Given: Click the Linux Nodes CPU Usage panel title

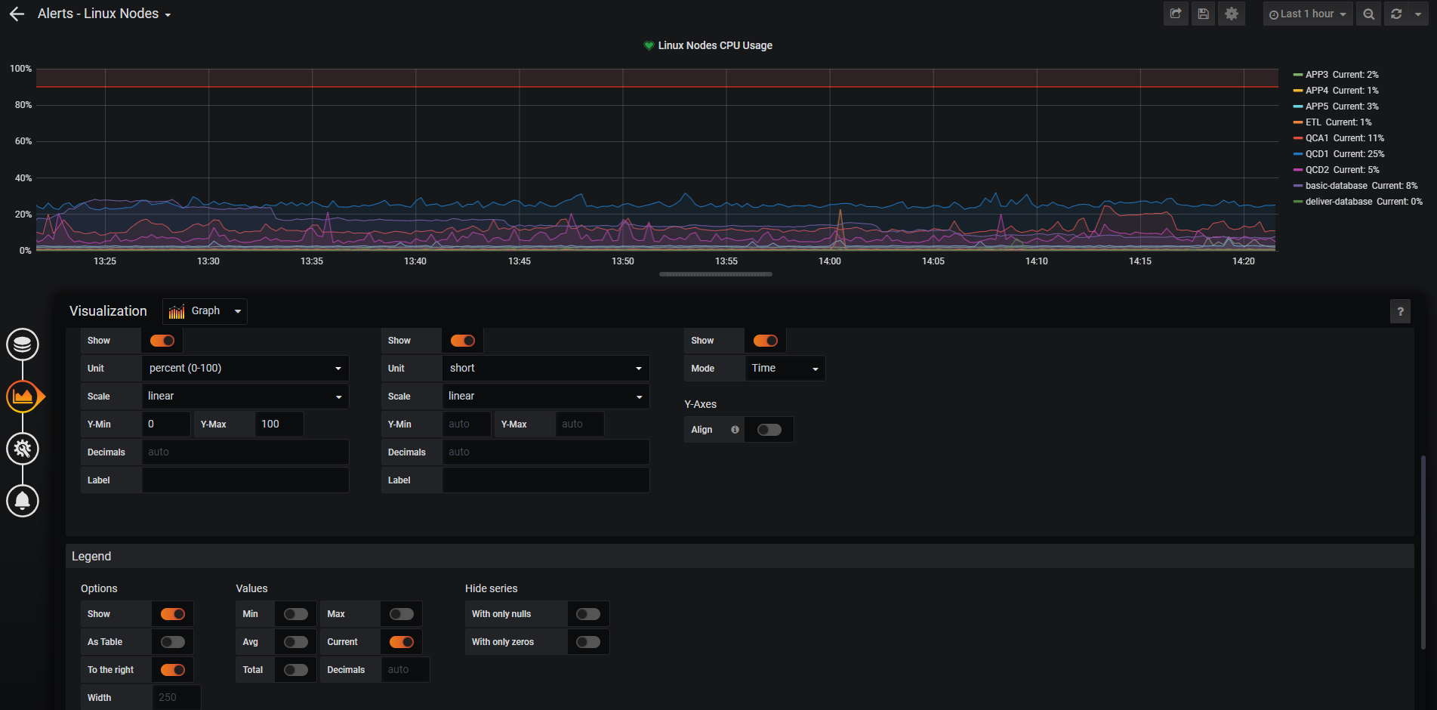Looking at the screenshot, I should (x=715, y=45).
